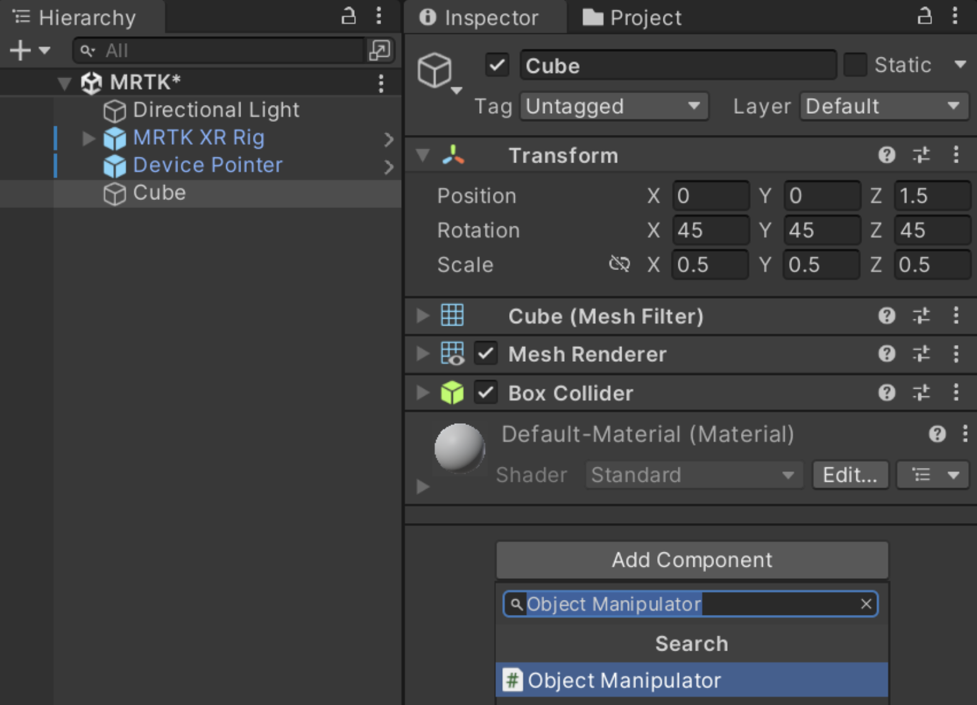Open Mesh Filter presets icon
This screenshot has width=977, height=705.
pyautogui.click(x=921, y=316)
